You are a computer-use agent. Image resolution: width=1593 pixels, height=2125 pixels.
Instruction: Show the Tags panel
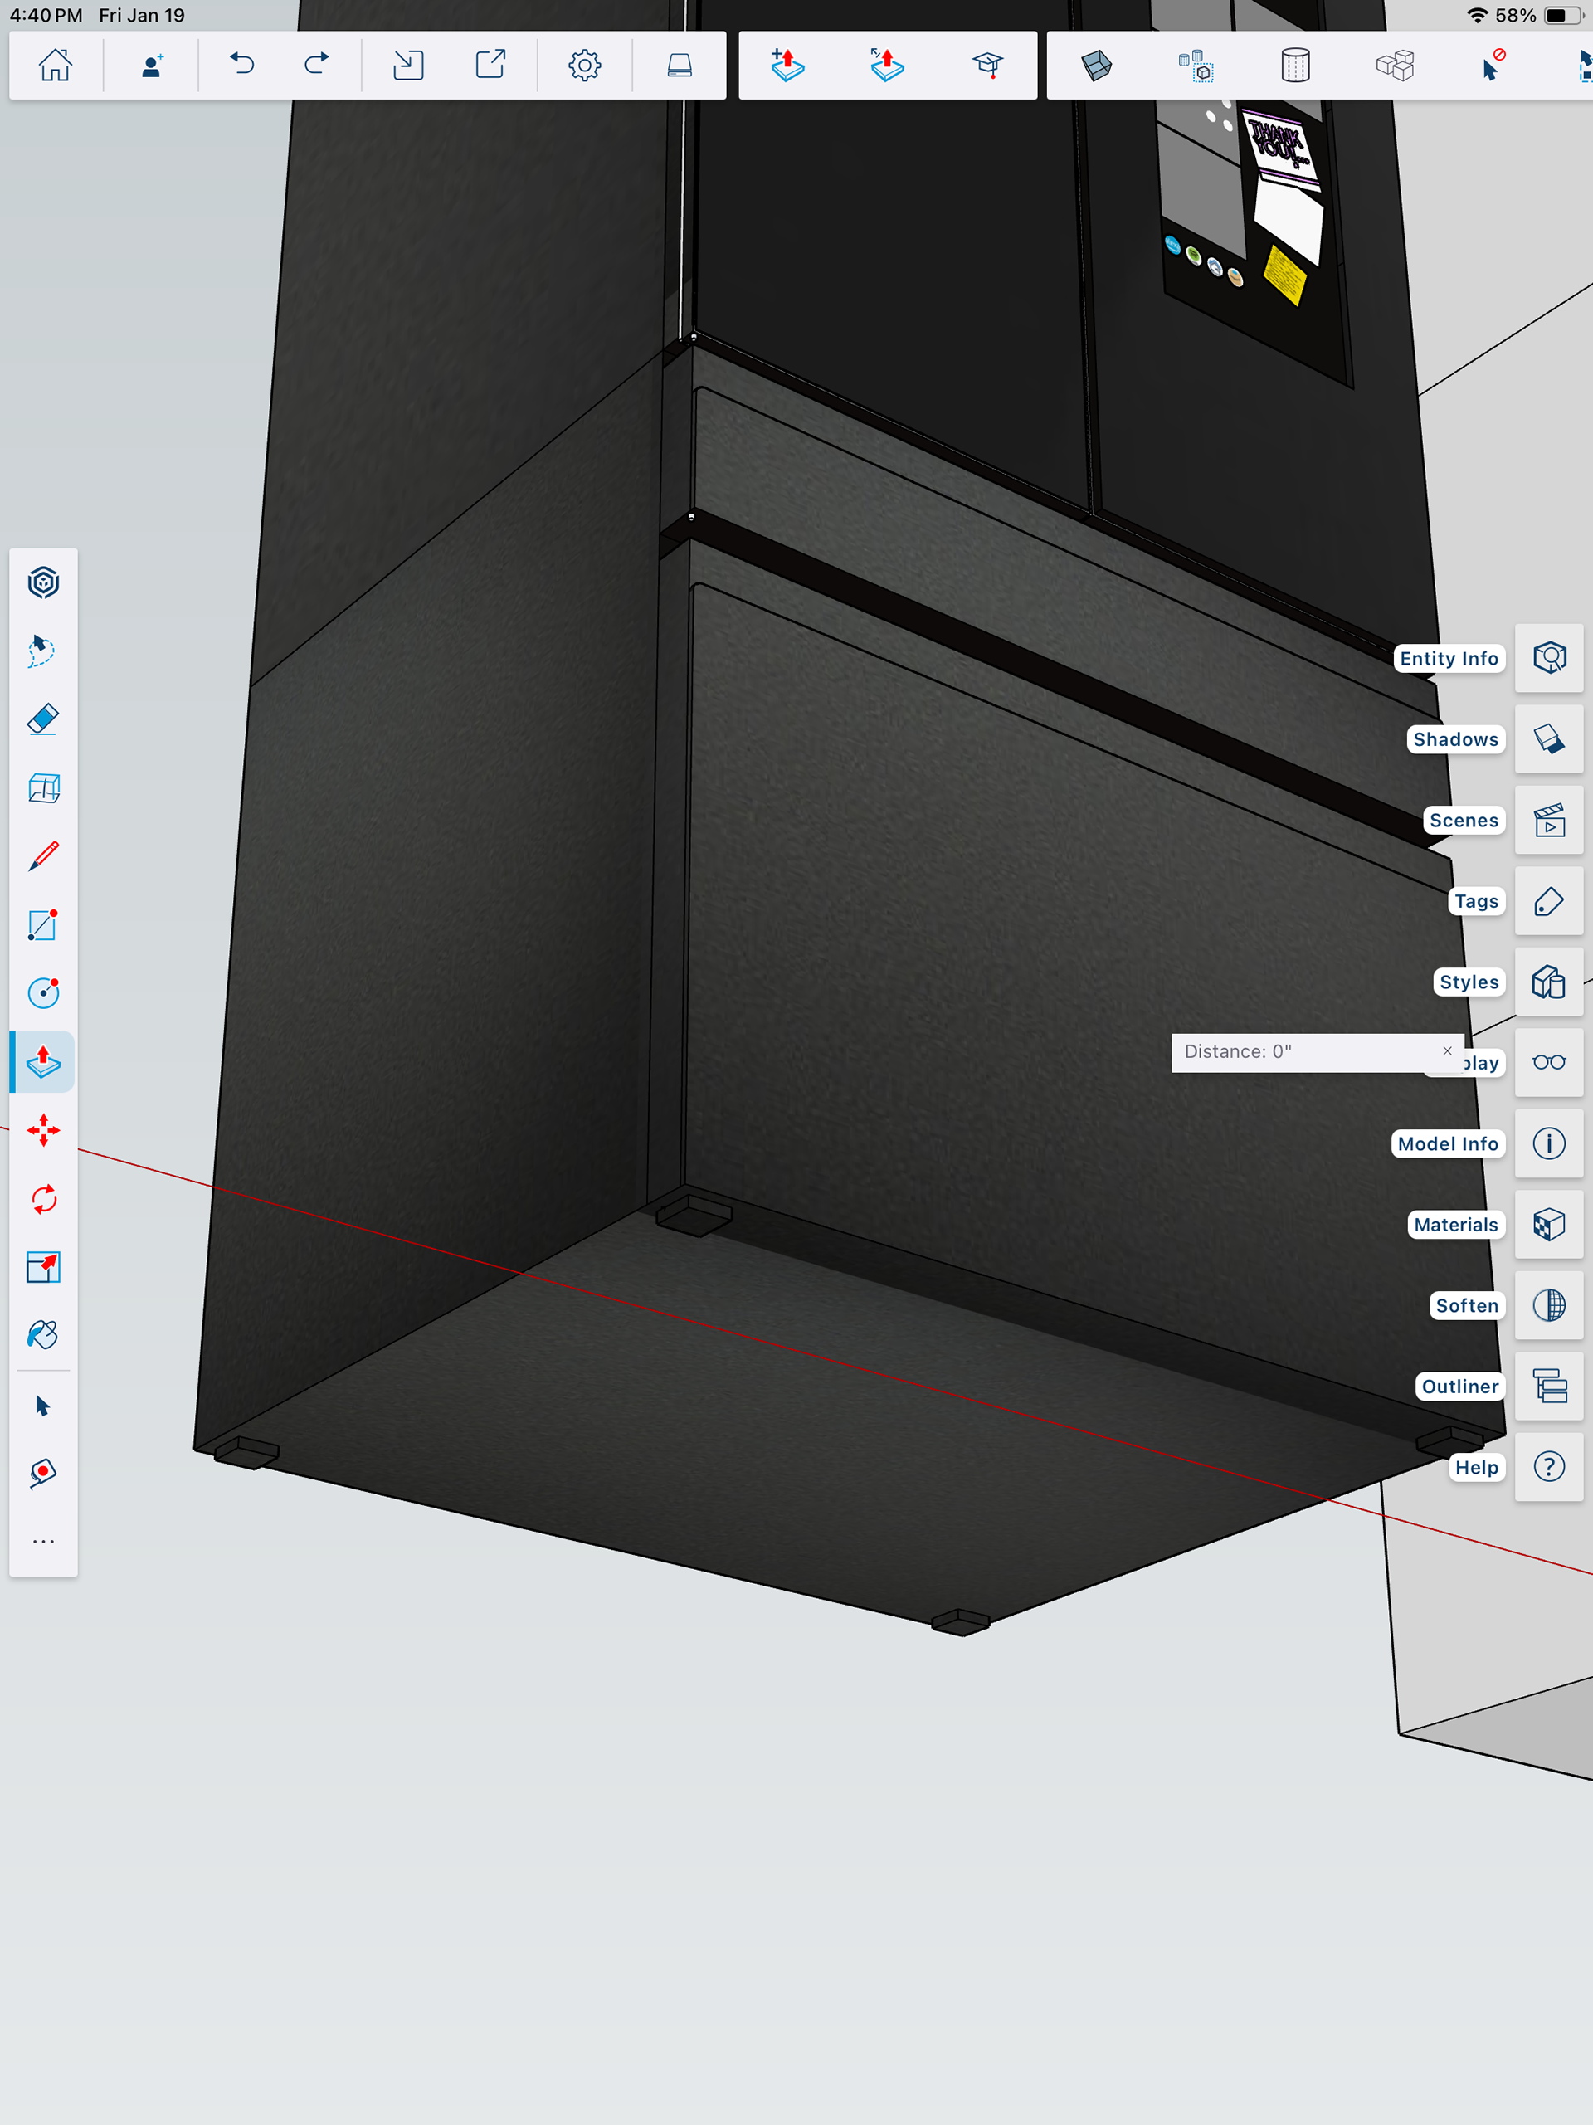[x=1548, y=901]
